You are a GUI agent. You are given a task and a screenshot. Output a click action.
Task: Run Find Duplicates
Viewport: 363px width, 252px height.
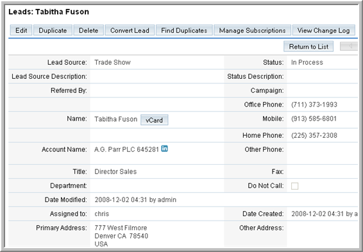(184, 30)
